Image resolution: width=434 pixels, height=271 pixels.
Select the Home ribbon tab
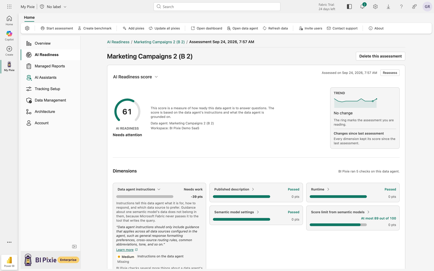click(x=29, y=17)
